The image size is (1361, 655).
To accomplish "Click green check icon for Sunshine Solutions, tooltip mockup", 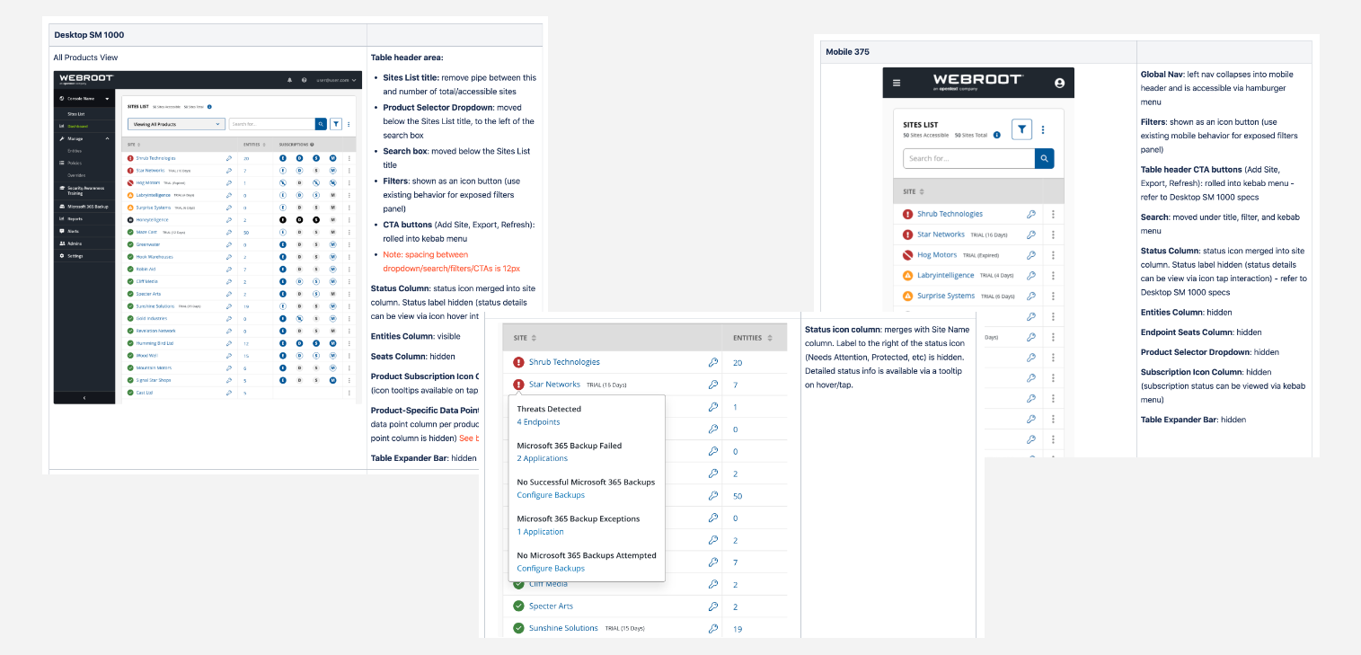I will tap(518, 628).
